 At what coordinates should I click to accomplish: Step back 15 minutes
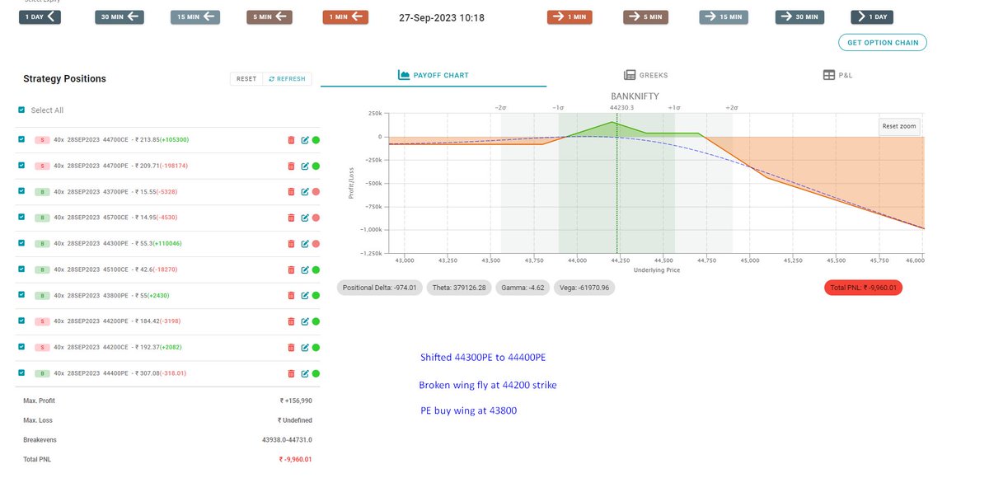[x=195, y=16]
